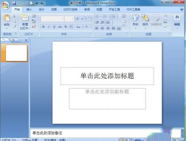This screenshot has height=141, width=186.
Task: Open the Font color (A) dropdown
Action: coord(87,26)
